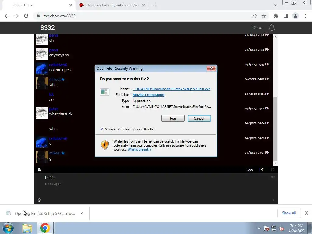Click the 8332 page title
The image size is (312, 234).
[x=48, y=28]
